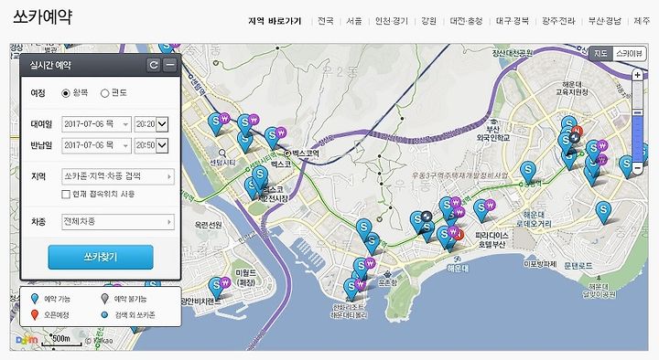Open the 쏘카존·지역·차종 검색 region selector
This screenshot has width=659, height=360.
[118, 176]
